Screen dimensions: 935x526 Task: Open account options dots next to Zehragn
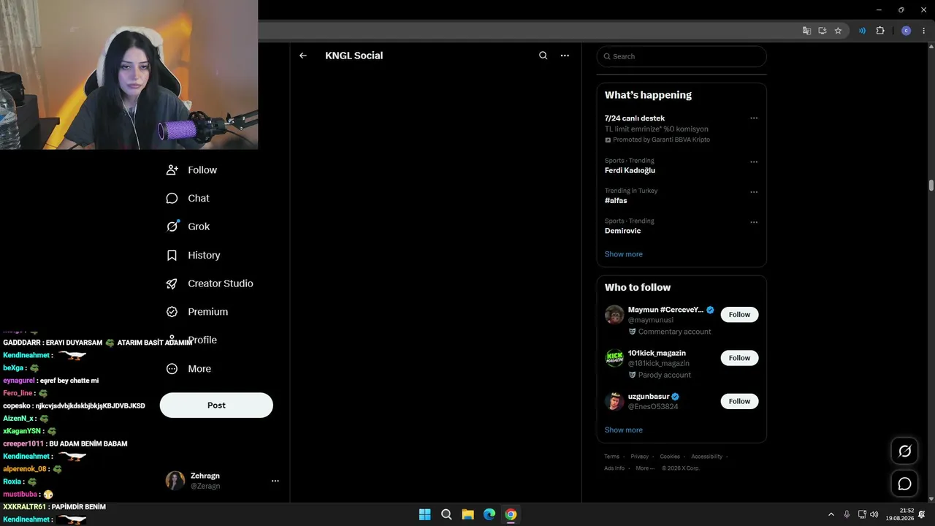coord(275,481)
